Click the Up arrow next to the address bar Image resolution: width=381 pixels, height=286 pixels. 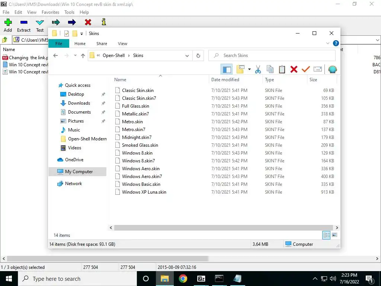[83, 56]
